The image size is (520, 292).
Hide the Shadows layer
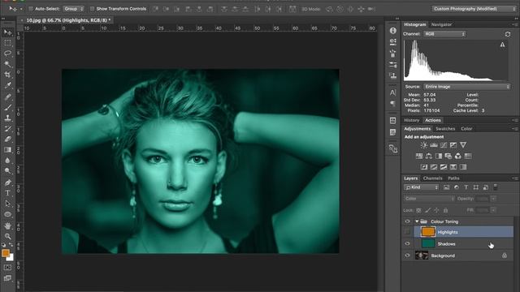(407, 243)
